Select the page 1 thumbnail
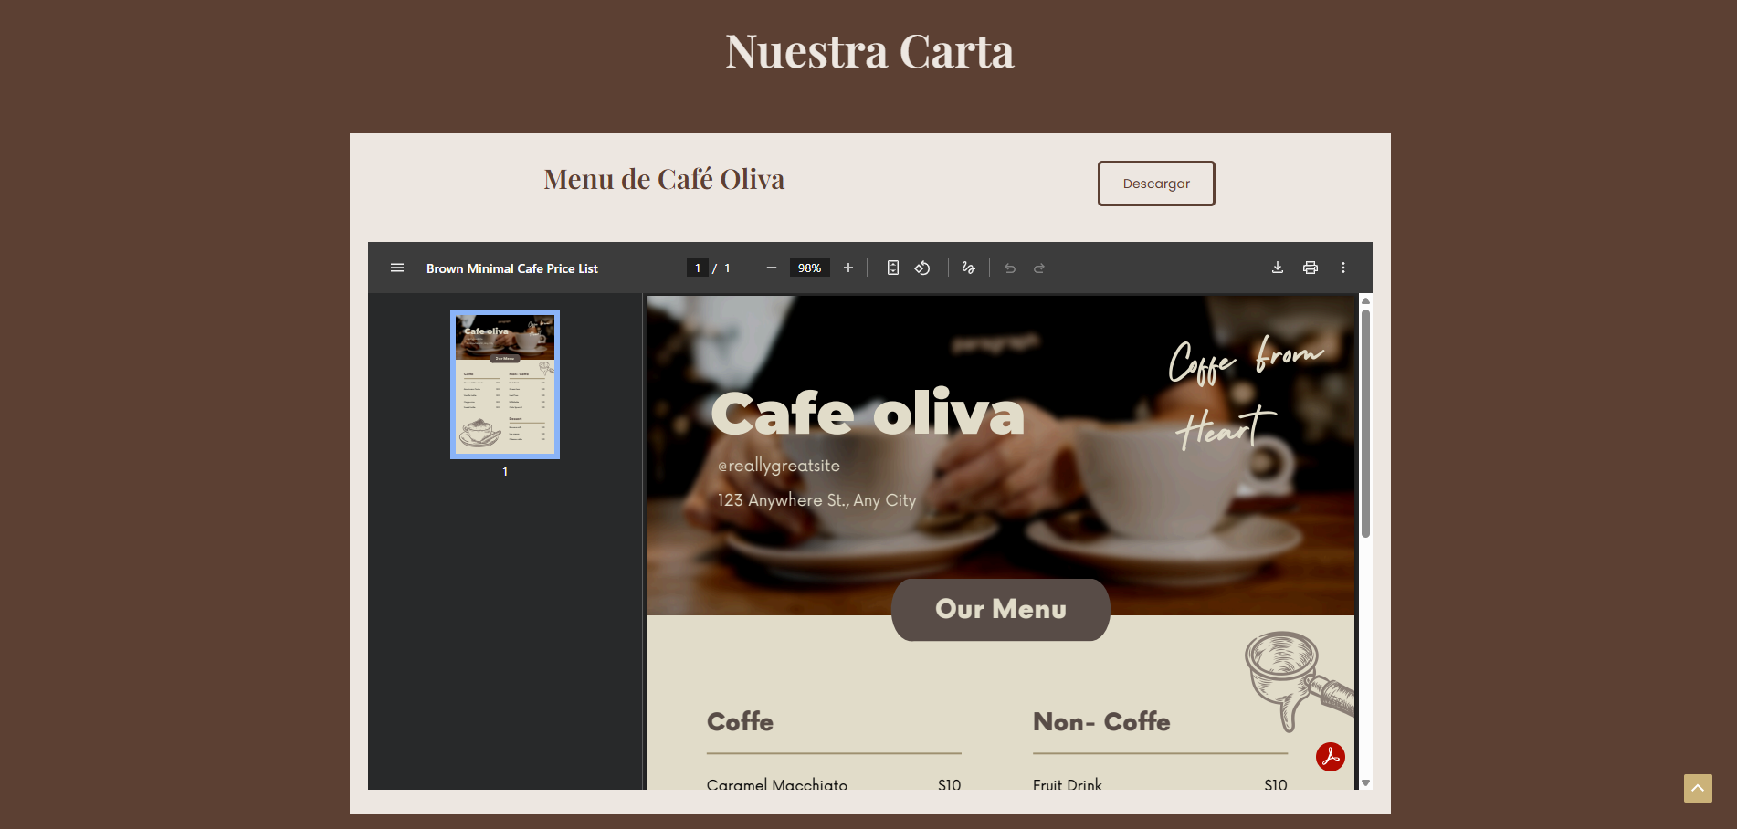Viewport: 1737px width, 829px height. (505, 384)
